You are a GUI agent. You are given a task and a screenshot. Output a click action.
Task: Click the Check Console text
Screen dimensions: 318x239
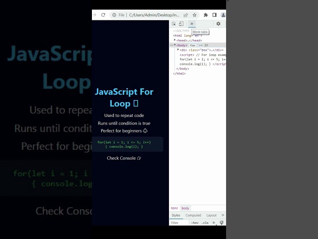pyautogui.click(x=124, y=158)
